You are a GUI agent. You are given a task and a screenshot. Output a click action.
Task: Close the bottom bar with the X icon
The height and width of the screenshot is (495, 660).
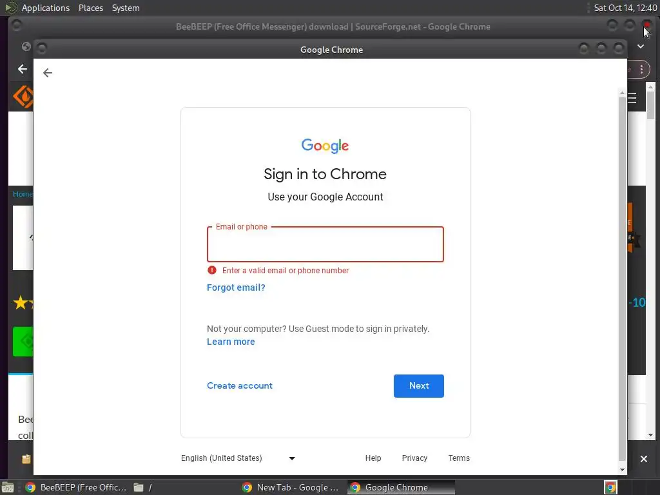pos(644,459)
